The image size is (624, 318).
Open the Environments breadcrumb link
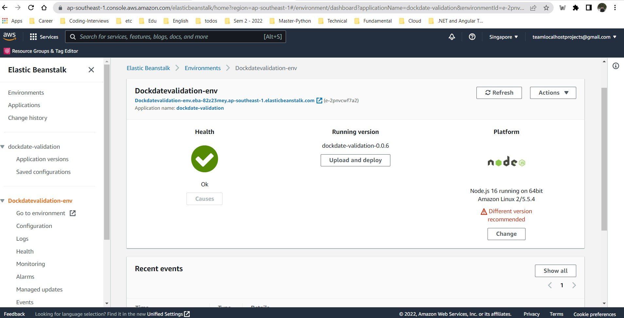pos(203,68)
